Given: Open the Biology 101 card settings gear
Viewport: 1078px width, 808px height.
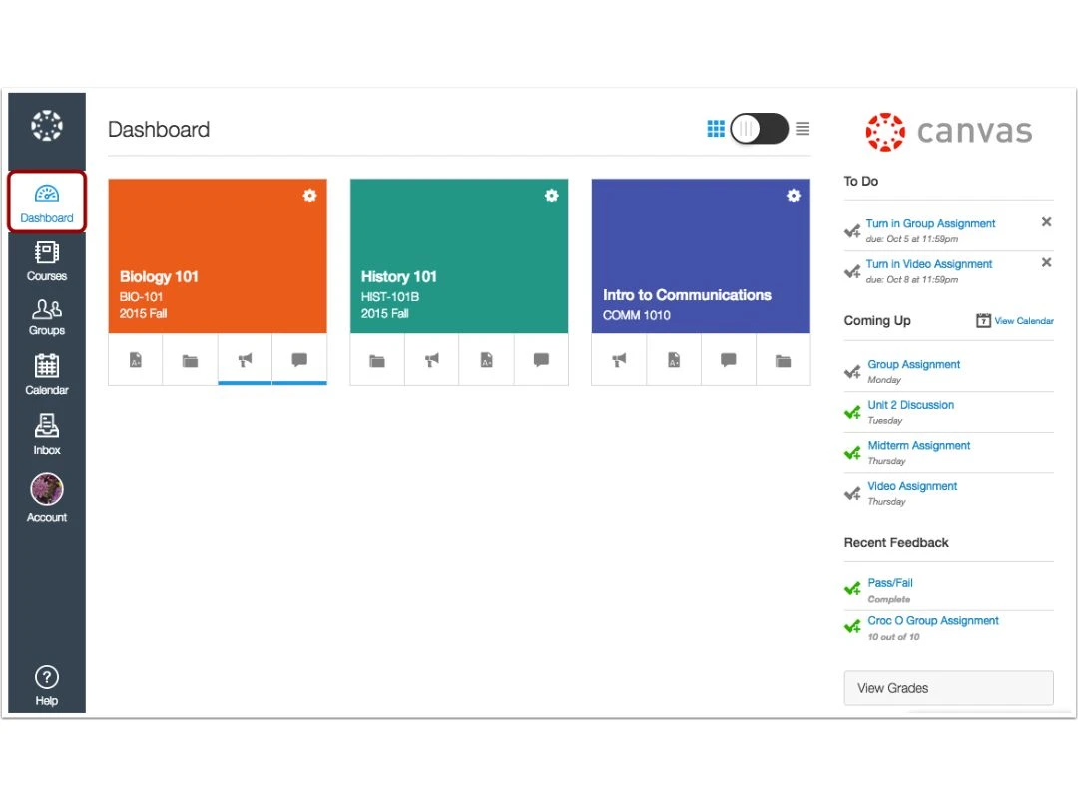Looking at the screenshot, I should point(309,196).
